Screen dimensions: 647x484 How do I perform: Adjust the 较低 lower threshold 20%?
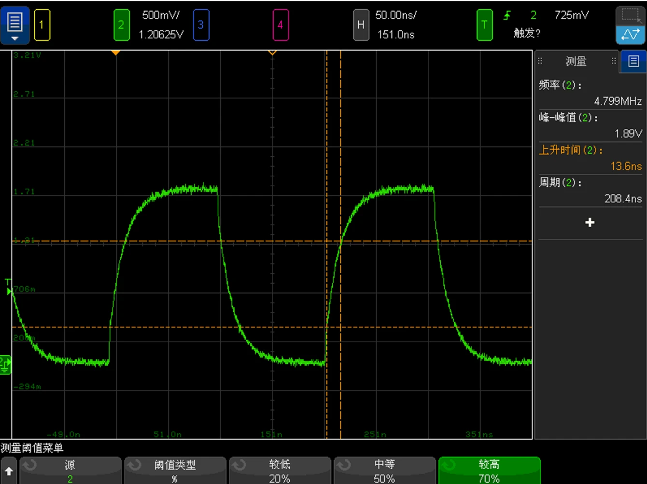click(x=280, y=471)
